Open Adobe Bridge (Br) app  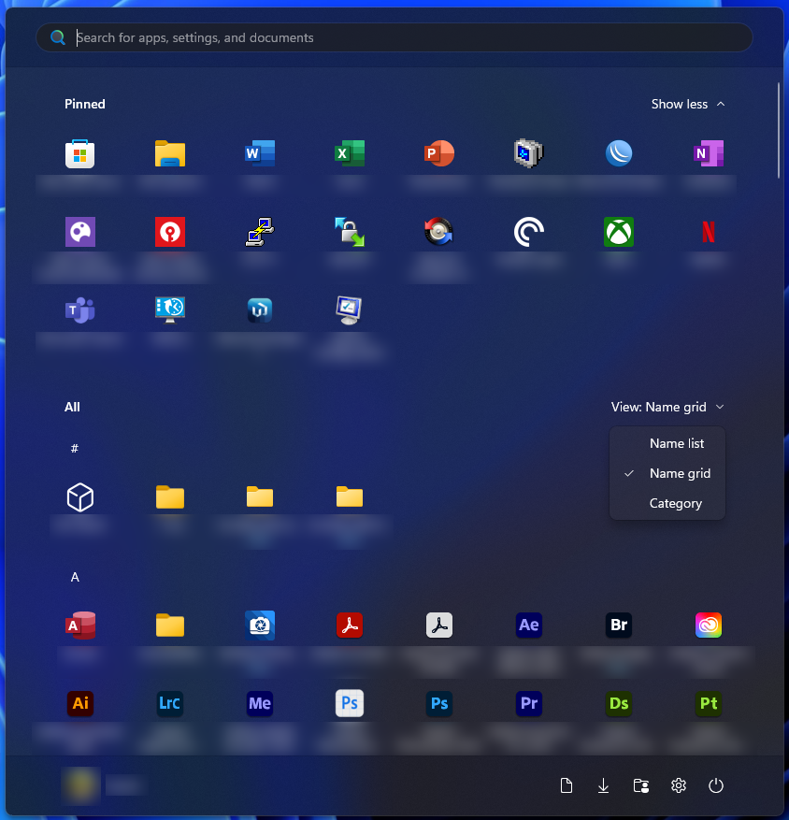(x=619, y=625)
